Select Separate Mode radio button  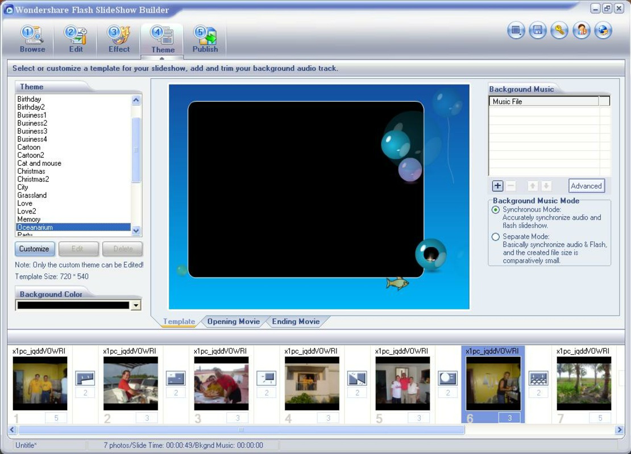[496, 237]
